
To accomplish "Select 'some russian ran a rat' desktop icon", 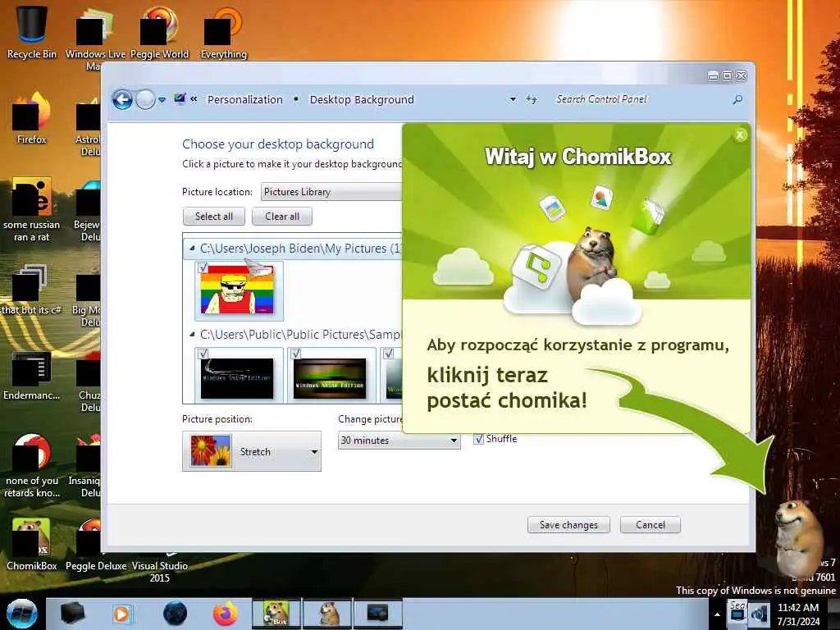I will [x=32, y=209].
